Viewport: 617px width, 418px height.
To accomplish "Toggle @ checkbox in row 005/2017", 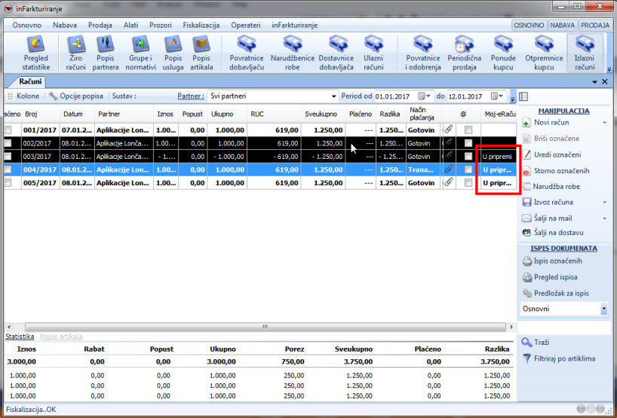I will coord(468,183).
